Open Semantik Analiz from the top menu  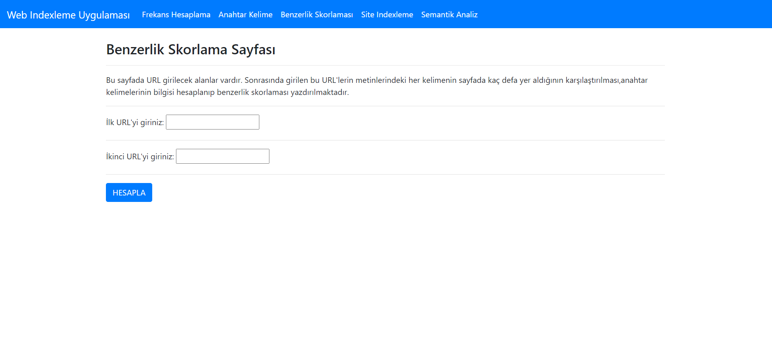pyautogui.click(x=449, y=14)
